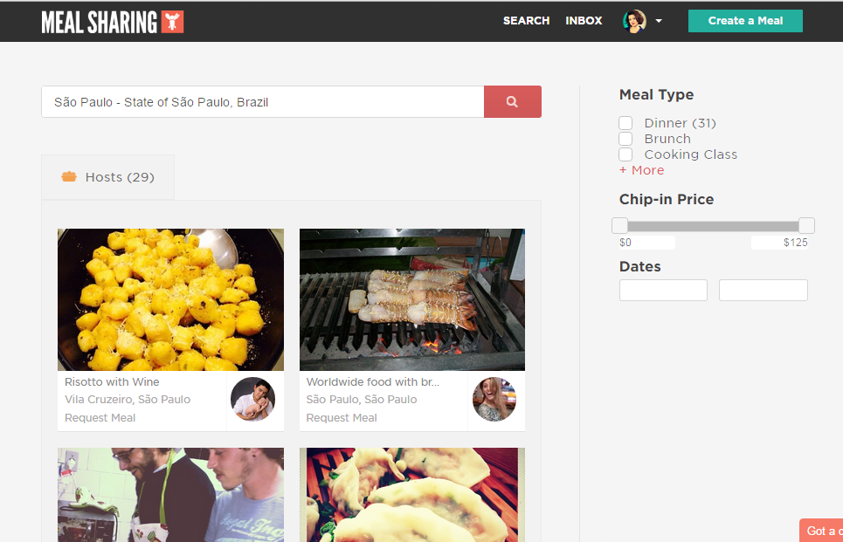Enable the Cooking Class checkbox
Image resolution: width=843 pixels, height=542 pixels.
point(625,154)
